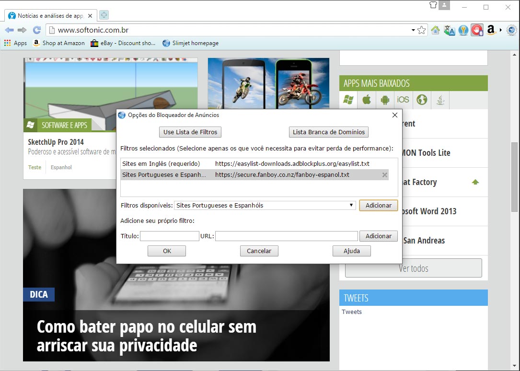Click the translate page toolbar icon
520x371 pixels.
pos(450,30)
